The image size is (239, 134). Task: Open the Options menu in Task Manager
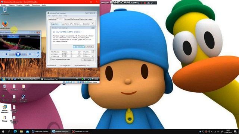[55, 16]
